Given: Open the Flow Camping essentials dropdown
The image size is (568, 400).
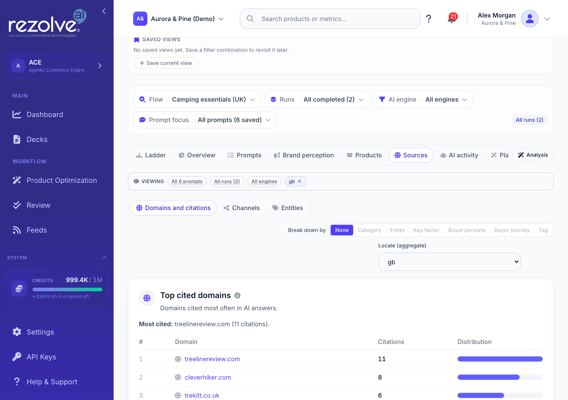Looking at the screenshot, I should pyautogui.click(x=197, y=100).
